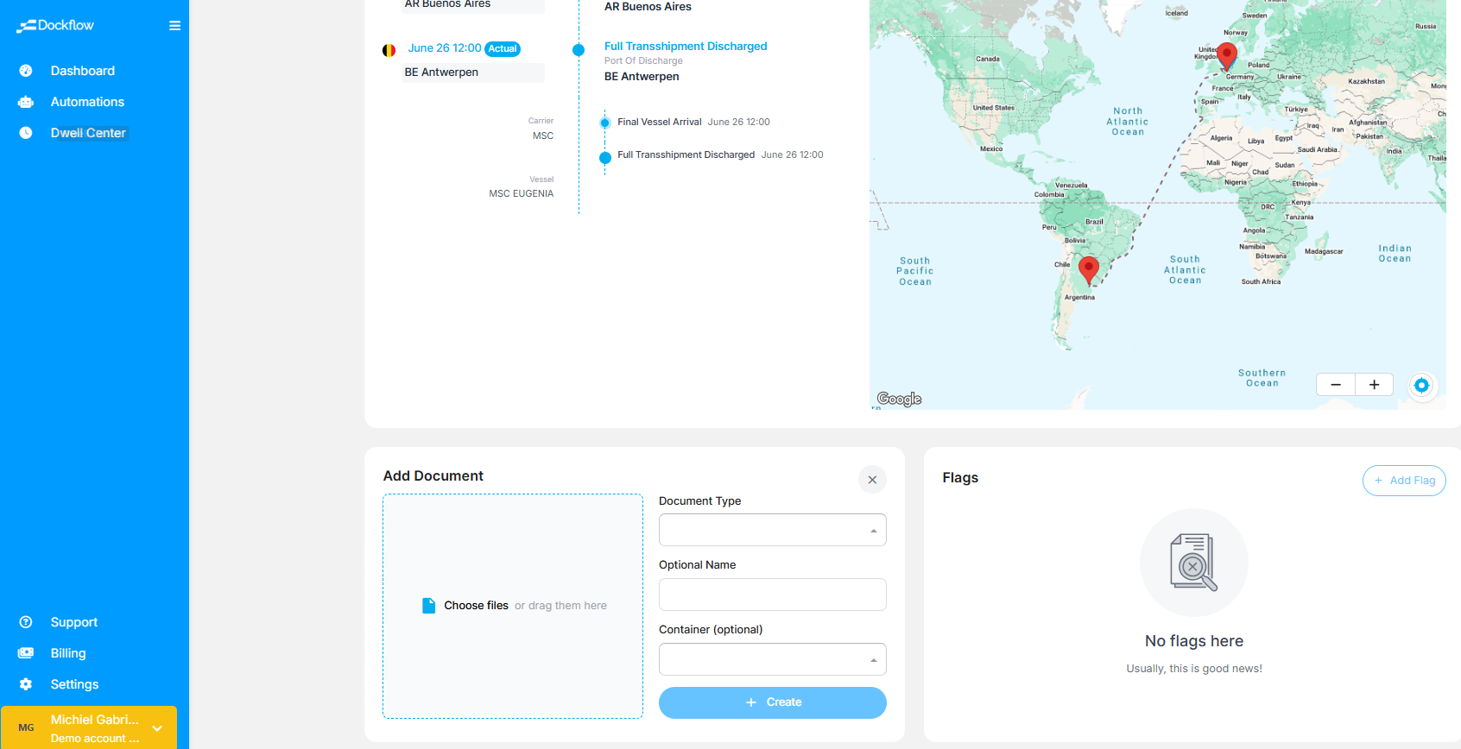Click the hamburger menu icon in sidebar
Screen dimensions: 1461x749
[174, 26]
